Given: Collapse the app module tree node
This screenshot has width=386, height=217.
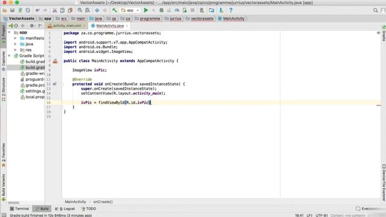Looking at the screenshot, I should pyautogui.click(x=10, y=32).
